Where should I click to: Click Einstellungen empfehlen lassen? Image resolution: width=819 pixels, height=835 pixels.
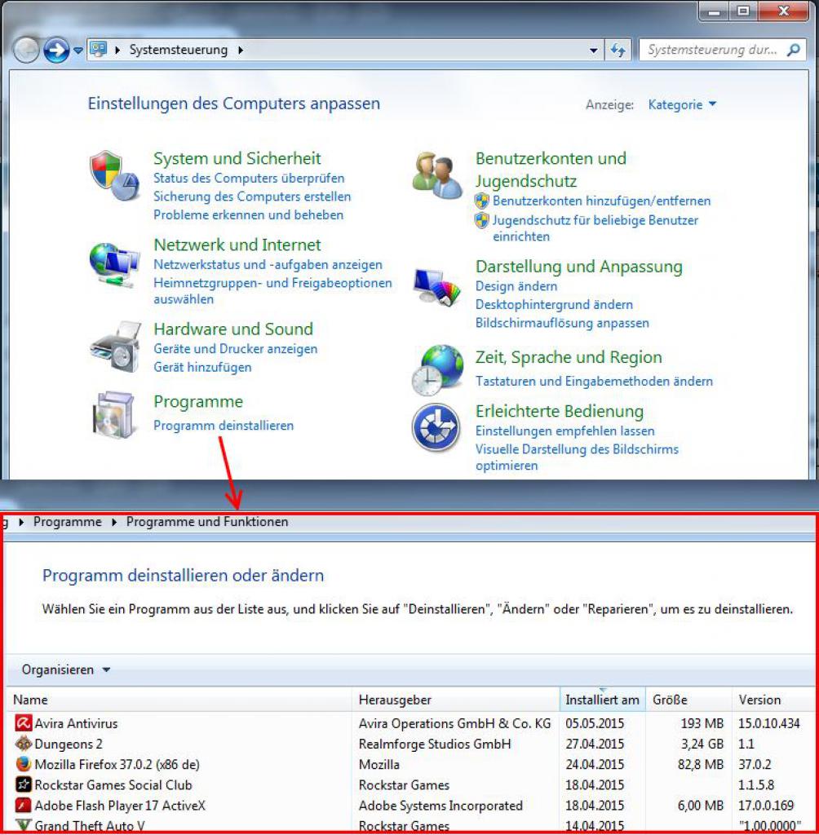point(564,431)
